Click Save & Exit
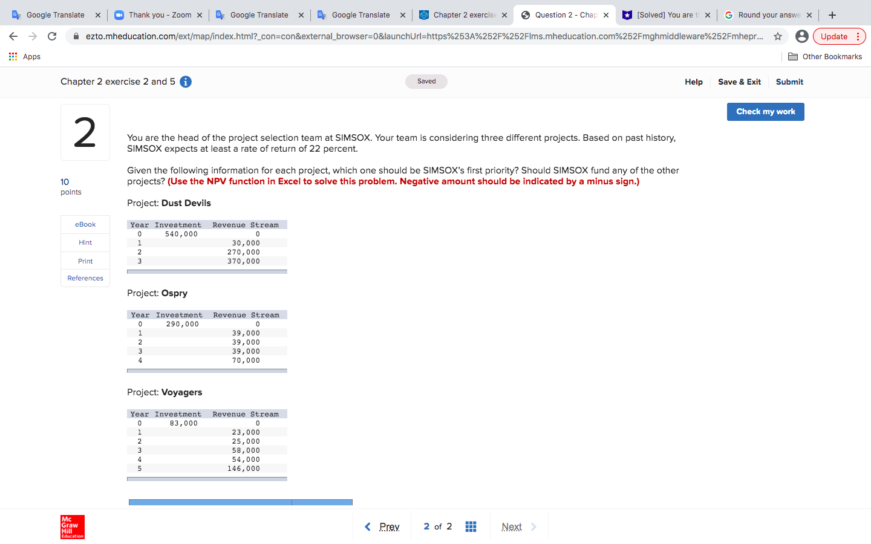The height and width of the screenshot is (544, 871). click(739, 82)
